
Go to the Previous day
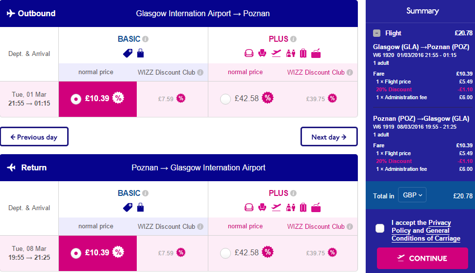pyautogui.click(x=34, y=137)
